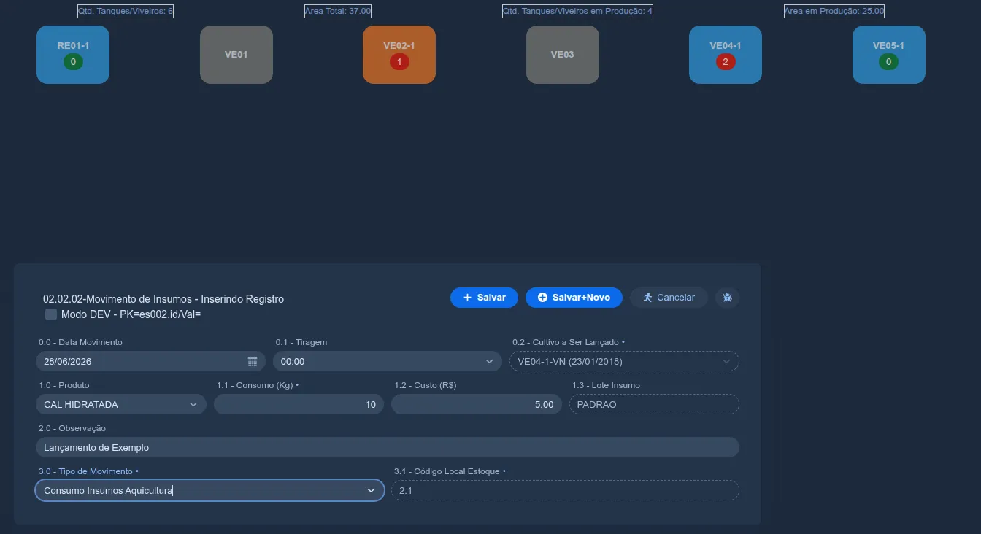Select the gray VE01 tank tile

(x=236, y=55)
